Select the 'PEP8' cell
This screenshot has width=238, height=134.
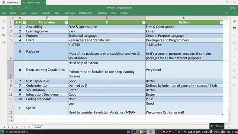(x=184, y=99)
